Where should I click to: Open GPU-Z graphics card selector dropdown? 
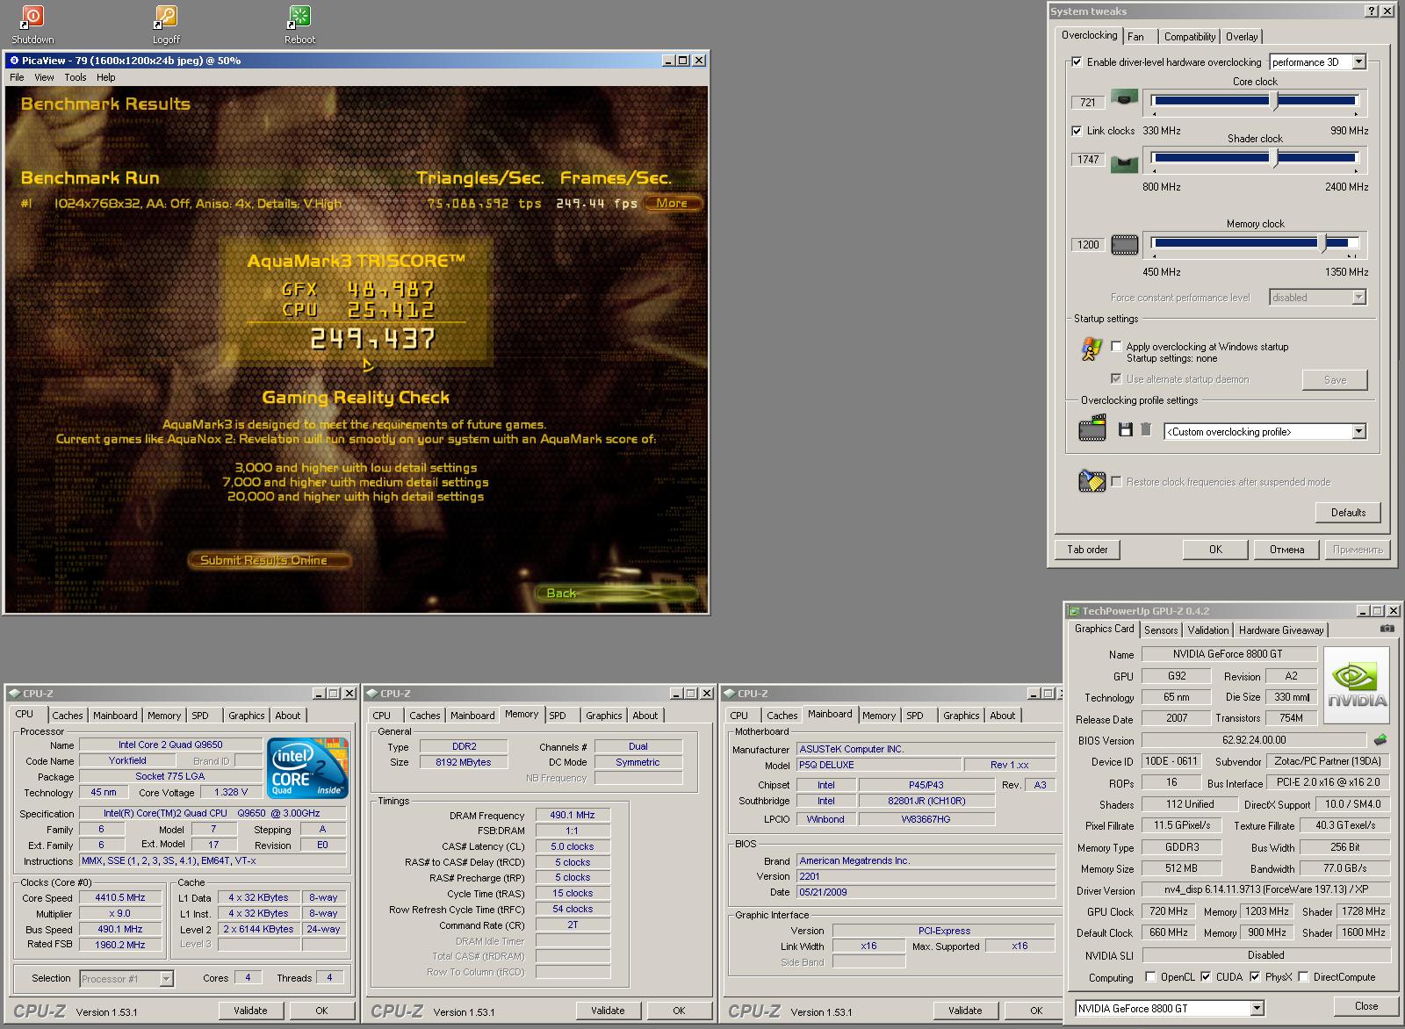[1257, 1009]
